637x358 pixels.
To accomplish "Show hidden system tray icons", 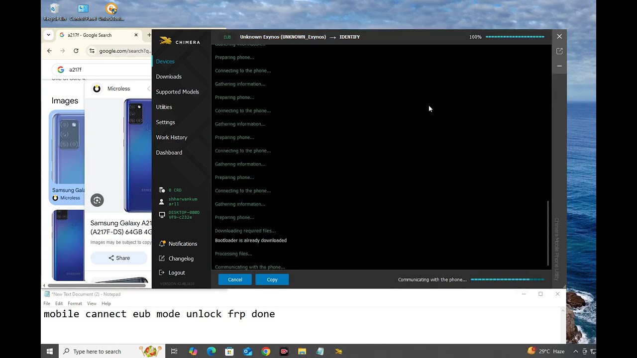I will click(575, 352).
